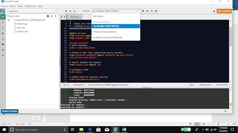Collapse the gesture project folder tree
Viewport: 238px width, 133px height.
point(9,20)
